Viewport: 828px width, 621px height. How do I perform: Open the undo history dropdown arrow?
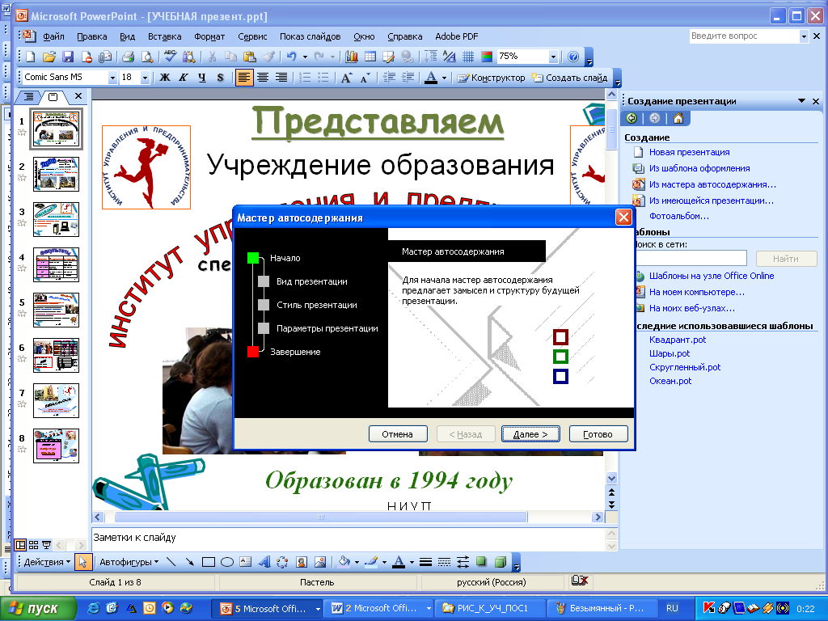(305, 57)
